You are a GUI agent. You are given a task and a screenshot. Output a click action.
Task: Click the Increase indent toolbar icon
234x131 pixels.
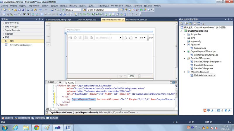tap(28, 14)
